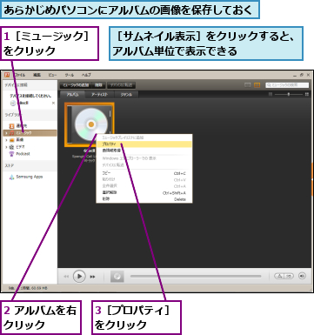Viewport: 314px width, 335px height.
Task: Click the previous track button
Action: click(x=66, y=277)
